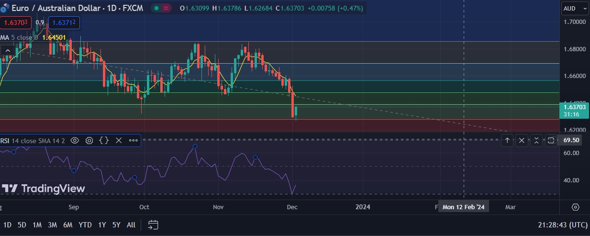Screen dimensions: 590x236
Task: Click the RSI value label 69.50 on the axis
Action: pos(572,140)
